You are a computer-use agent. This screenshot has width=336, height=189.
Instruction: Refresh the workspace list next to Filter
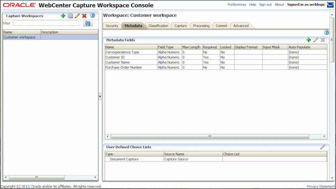point(88,23)
